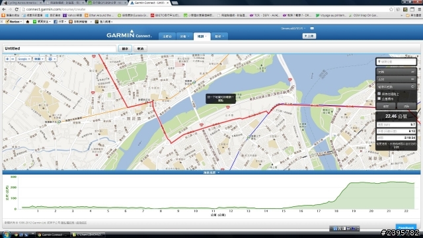The image size is (423, 238).
Task: Click the left dark button below the checkboxes
Action: (386, 106)
